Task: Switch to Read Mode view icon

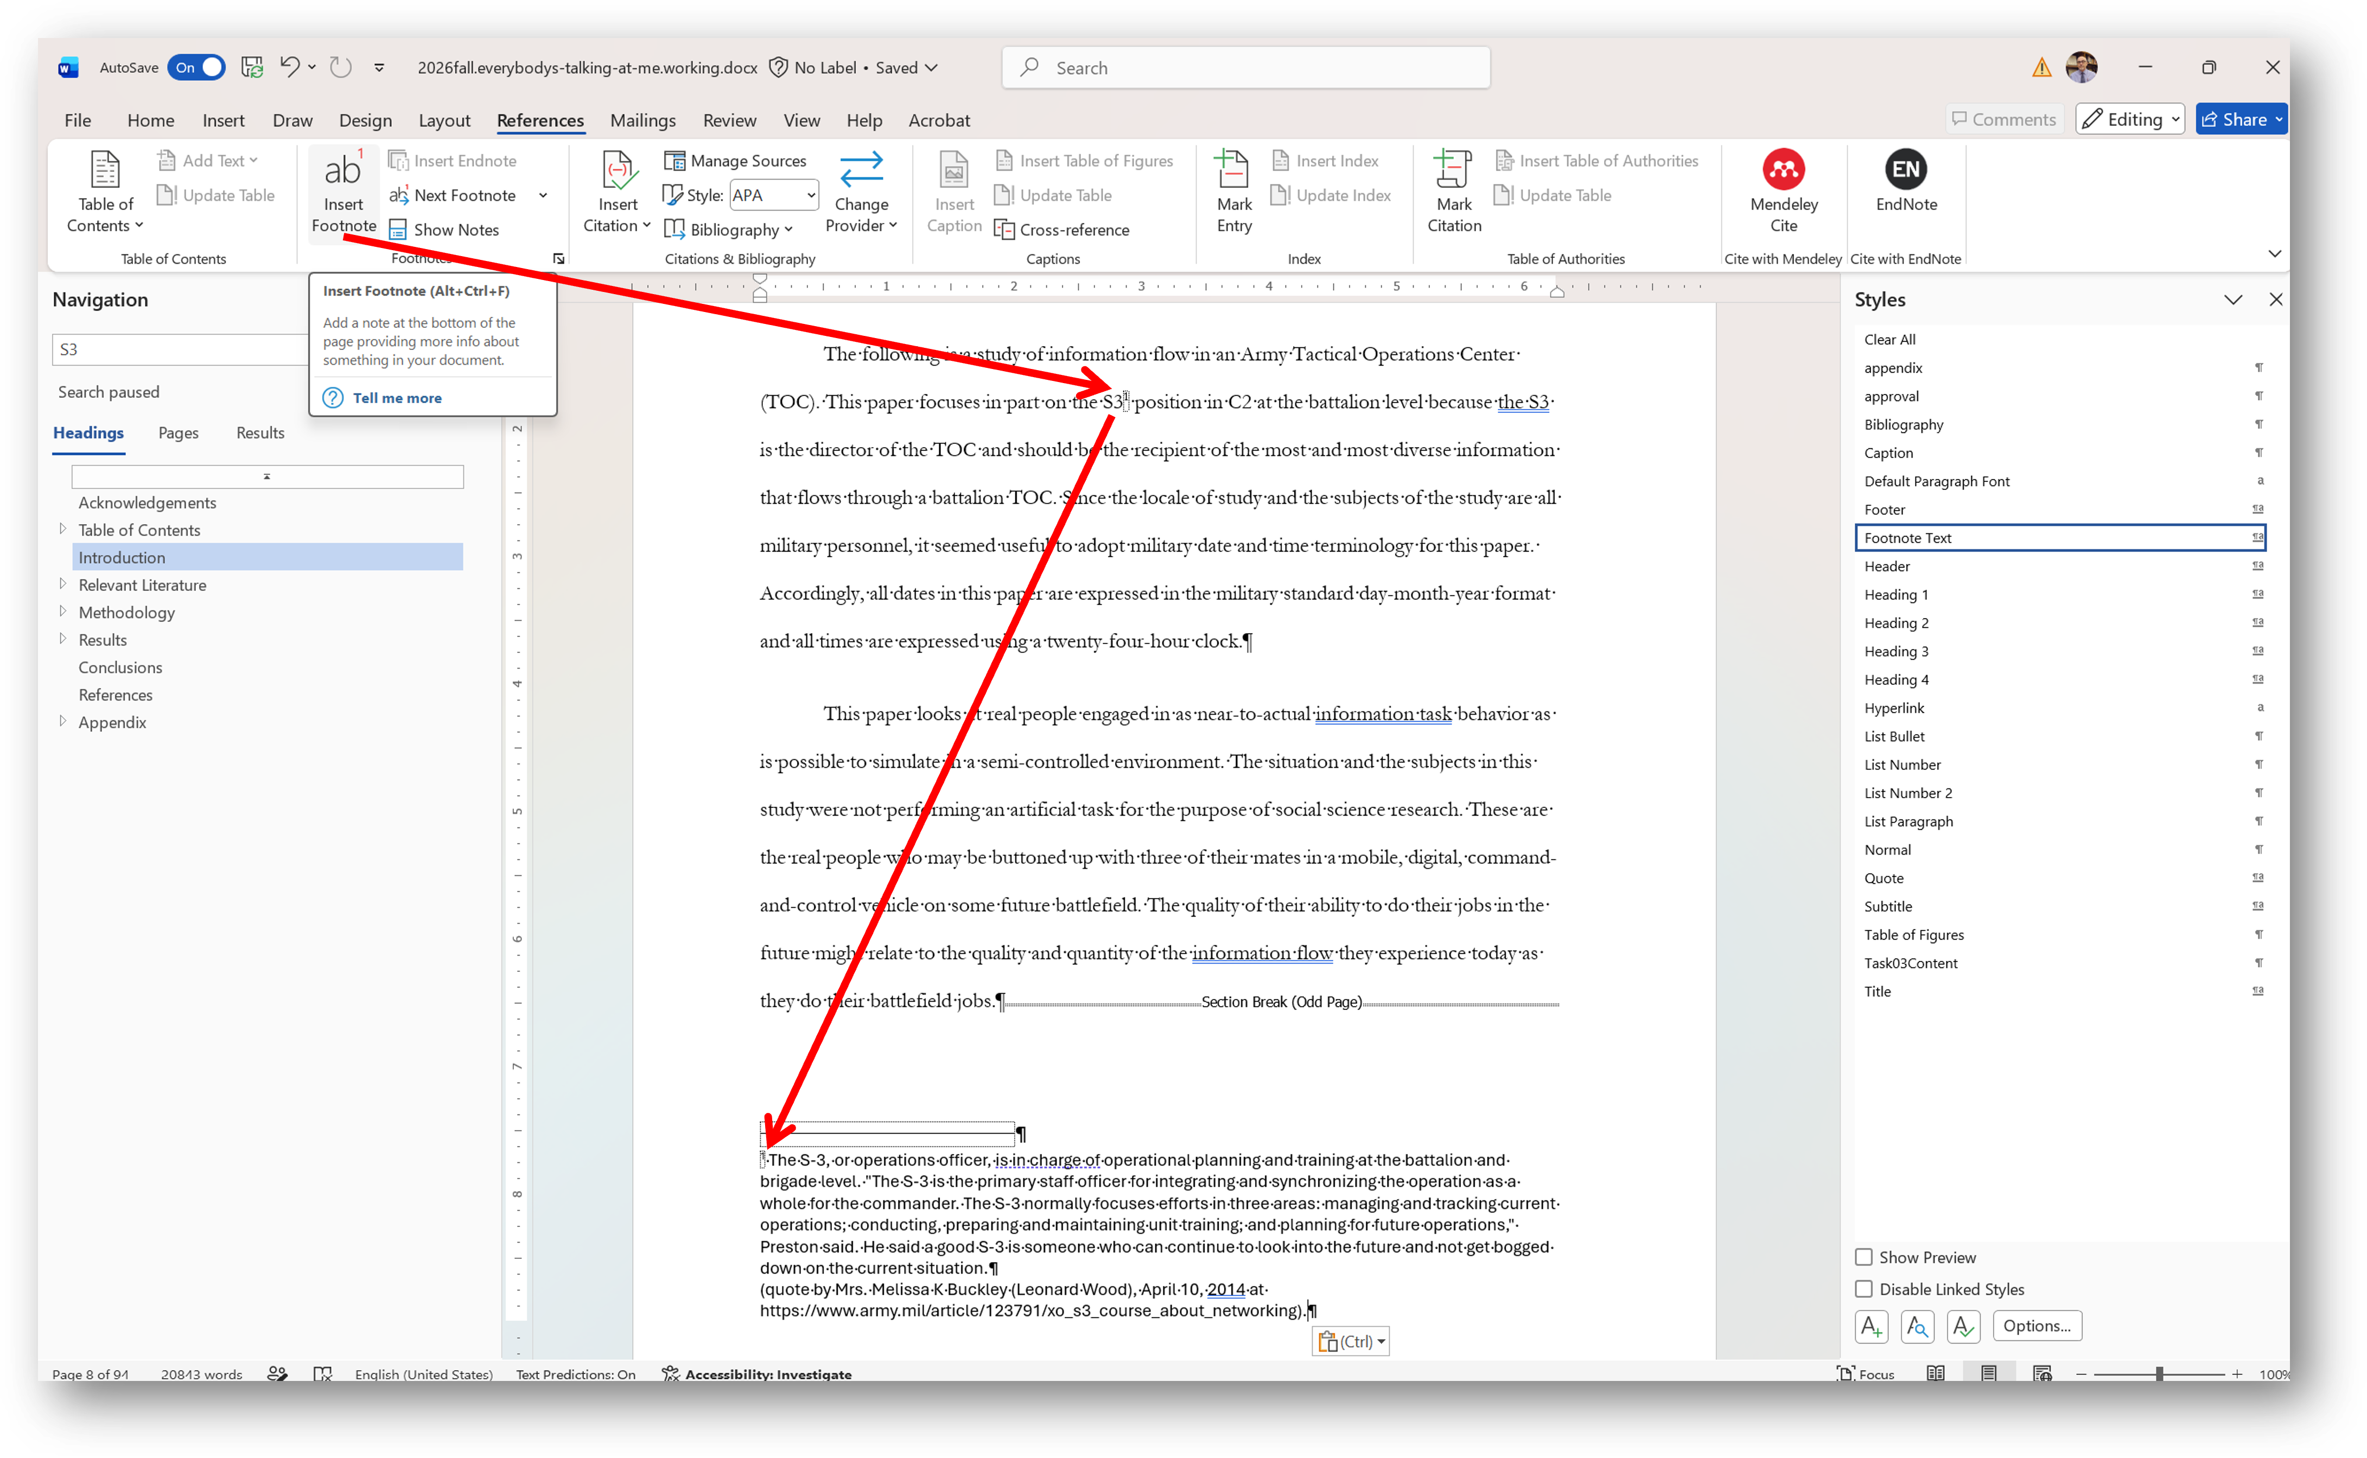Action: pyautogui.click(x=1935, y=1373)
